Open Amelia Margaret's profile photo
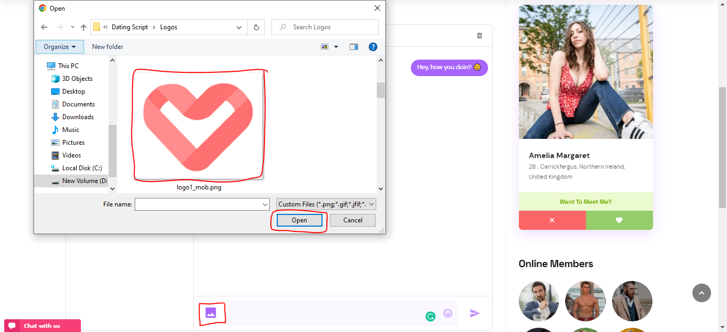The image size is (727, 332). [x=585, y=72]
